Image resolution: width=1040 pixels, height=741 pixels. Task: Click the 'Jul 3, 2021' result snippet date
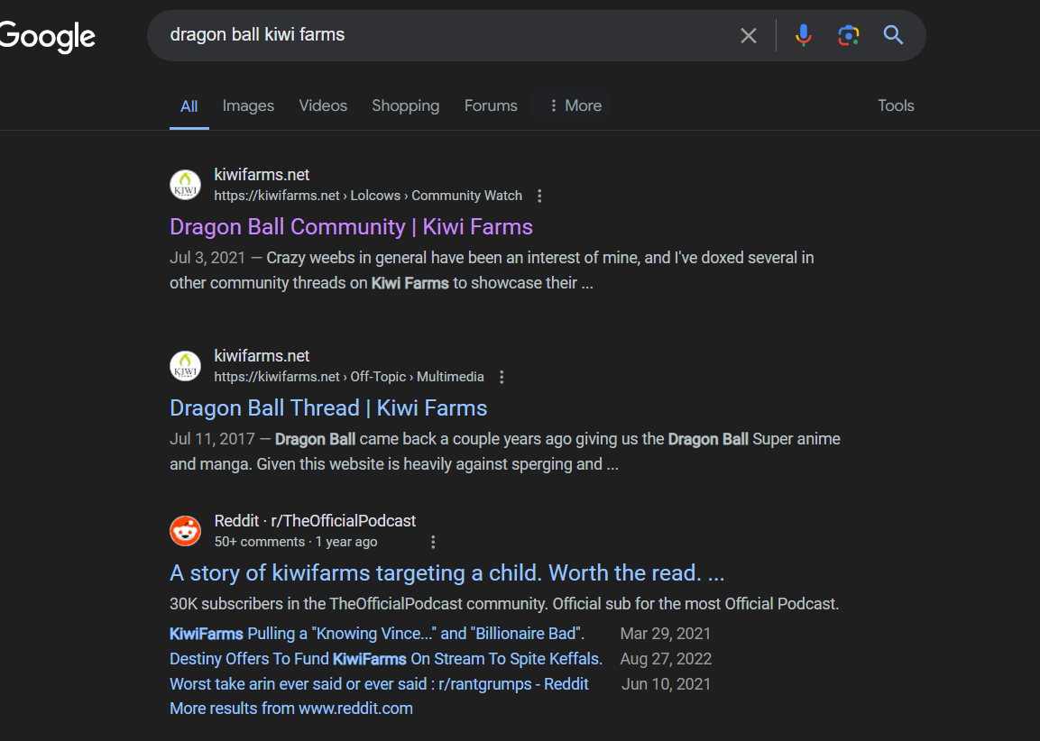click(x=207, y=258)
